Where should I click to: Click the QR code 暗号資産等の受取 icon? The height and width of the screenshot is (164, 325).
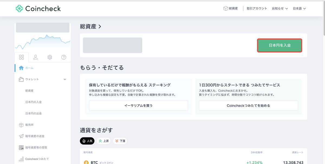coord(21,148)
